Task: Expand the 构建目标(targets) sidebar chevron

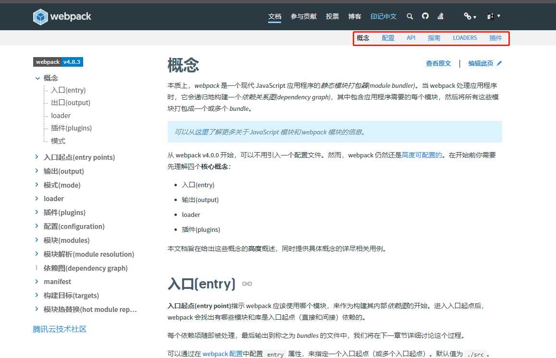Action: (x=37, y=295)
